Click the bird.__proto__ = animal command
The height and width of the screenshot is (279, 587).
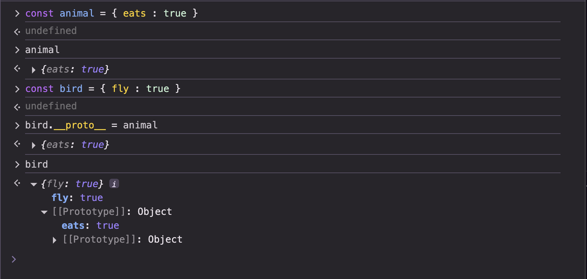pyautogui.click(x=91, y=125)
